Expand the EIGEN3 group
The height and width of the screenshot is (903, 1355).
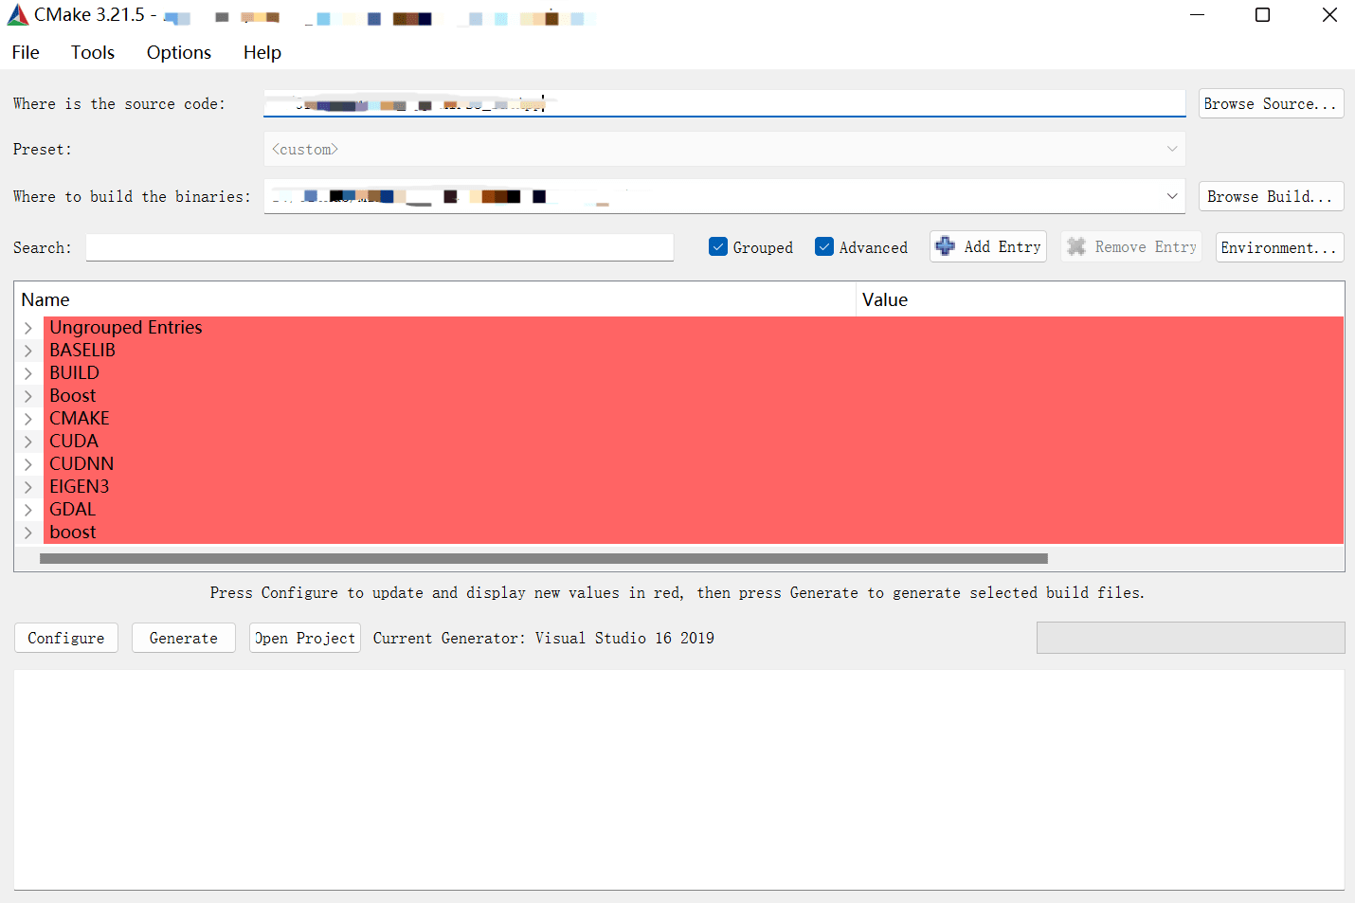click(x=27, y=487)
